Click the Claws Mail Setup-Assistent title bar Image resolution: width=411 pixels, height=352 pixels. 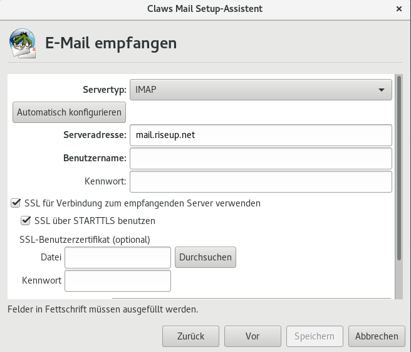click(x=205, y=9)
